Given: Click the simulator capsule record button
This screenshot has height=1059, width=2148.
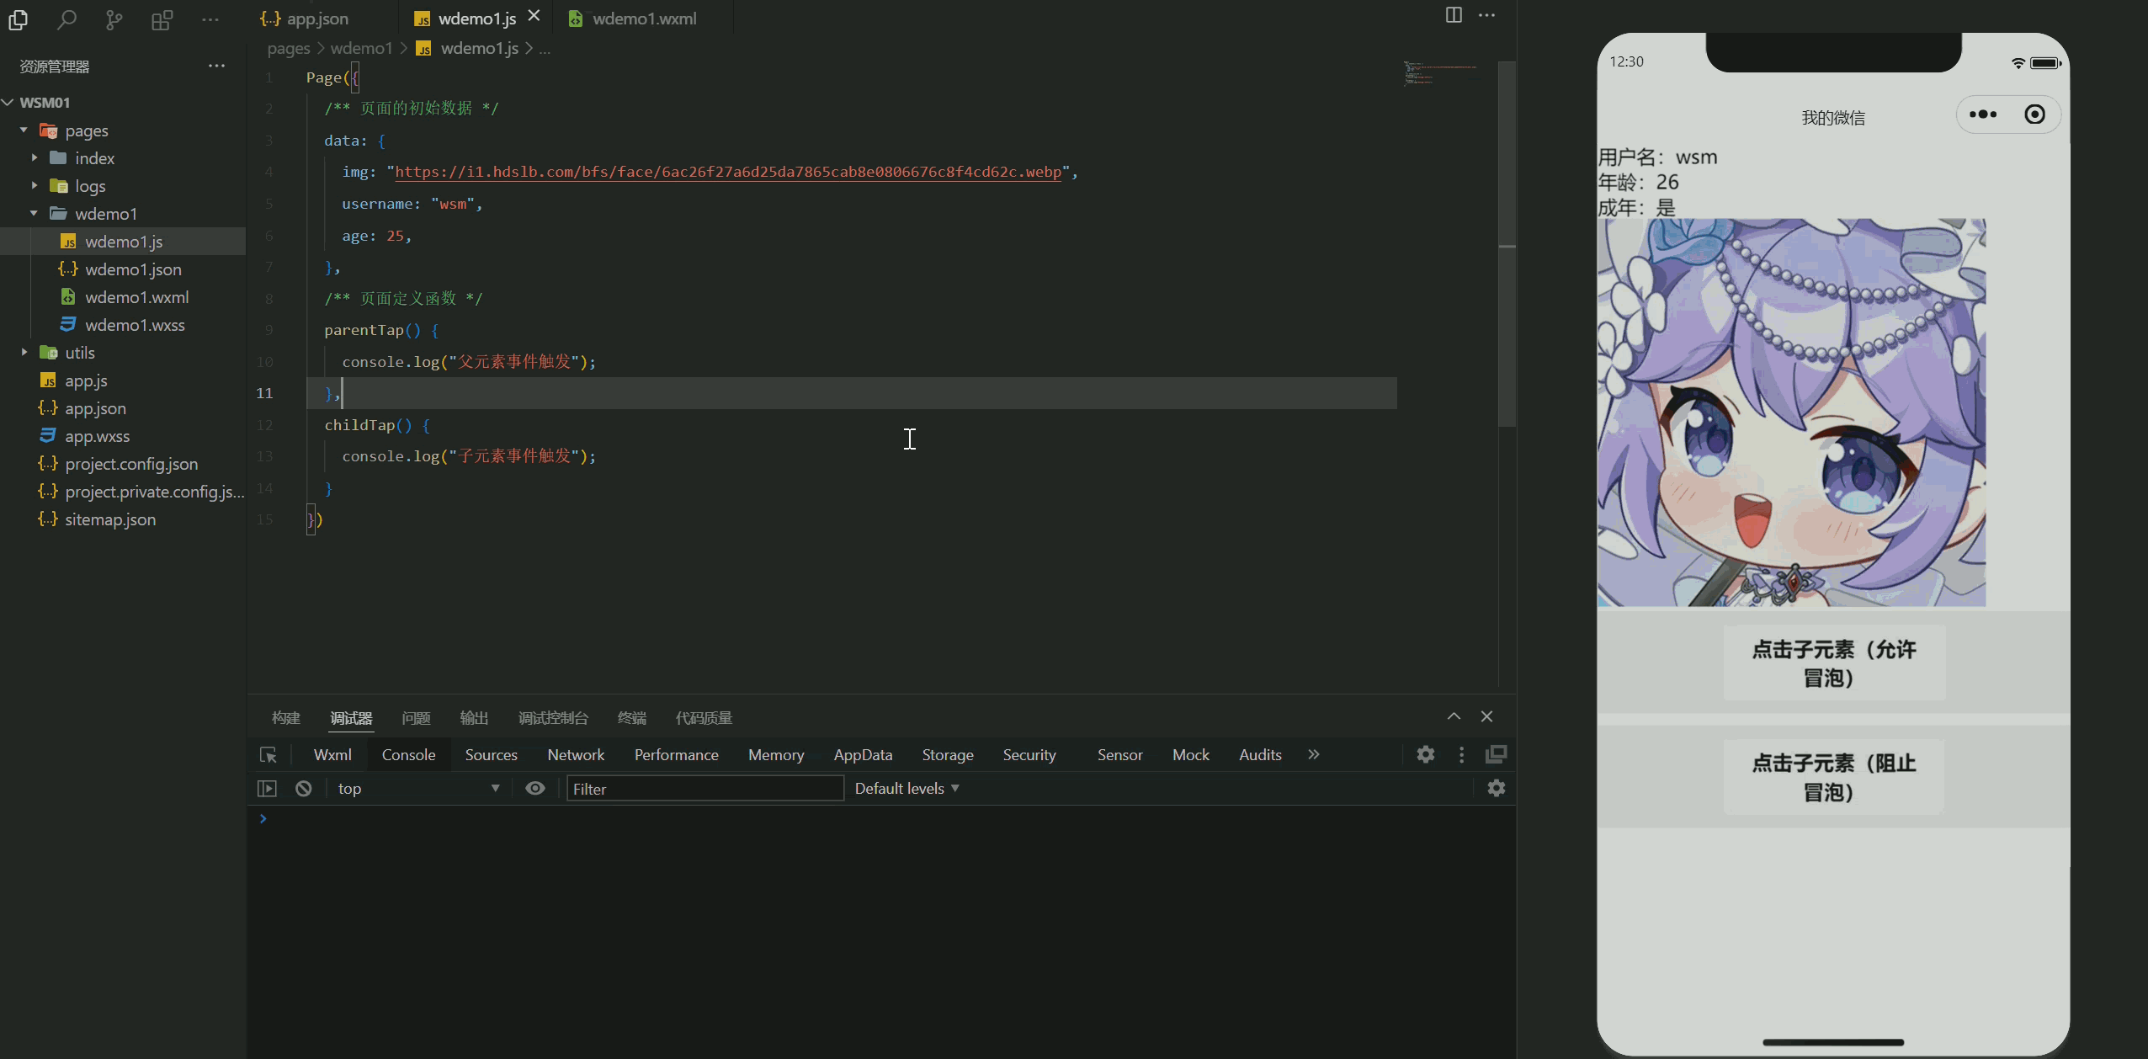Looking at the screenshot, I should 2034,114.
